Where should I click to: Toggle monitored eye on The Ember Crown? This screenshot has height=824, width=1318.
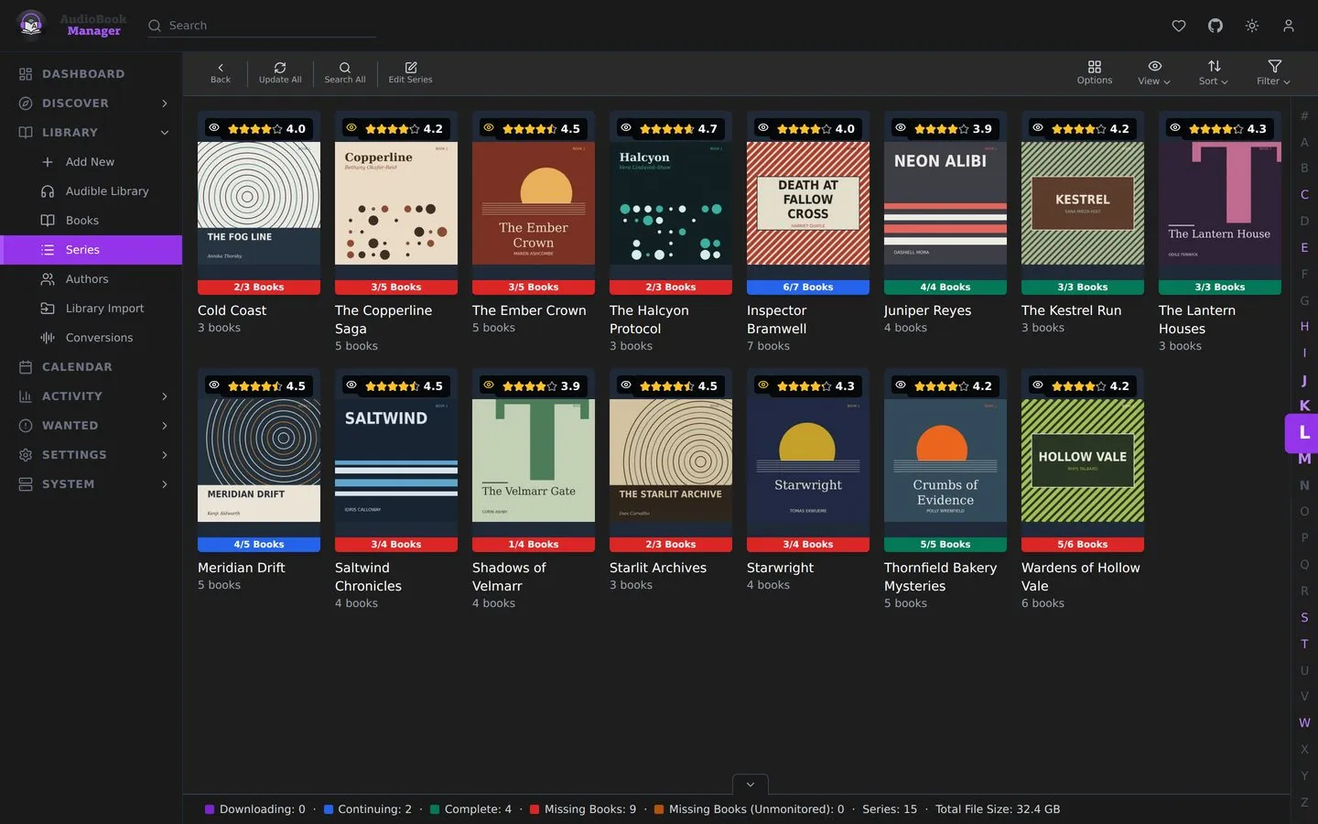[x=489, y=128]
